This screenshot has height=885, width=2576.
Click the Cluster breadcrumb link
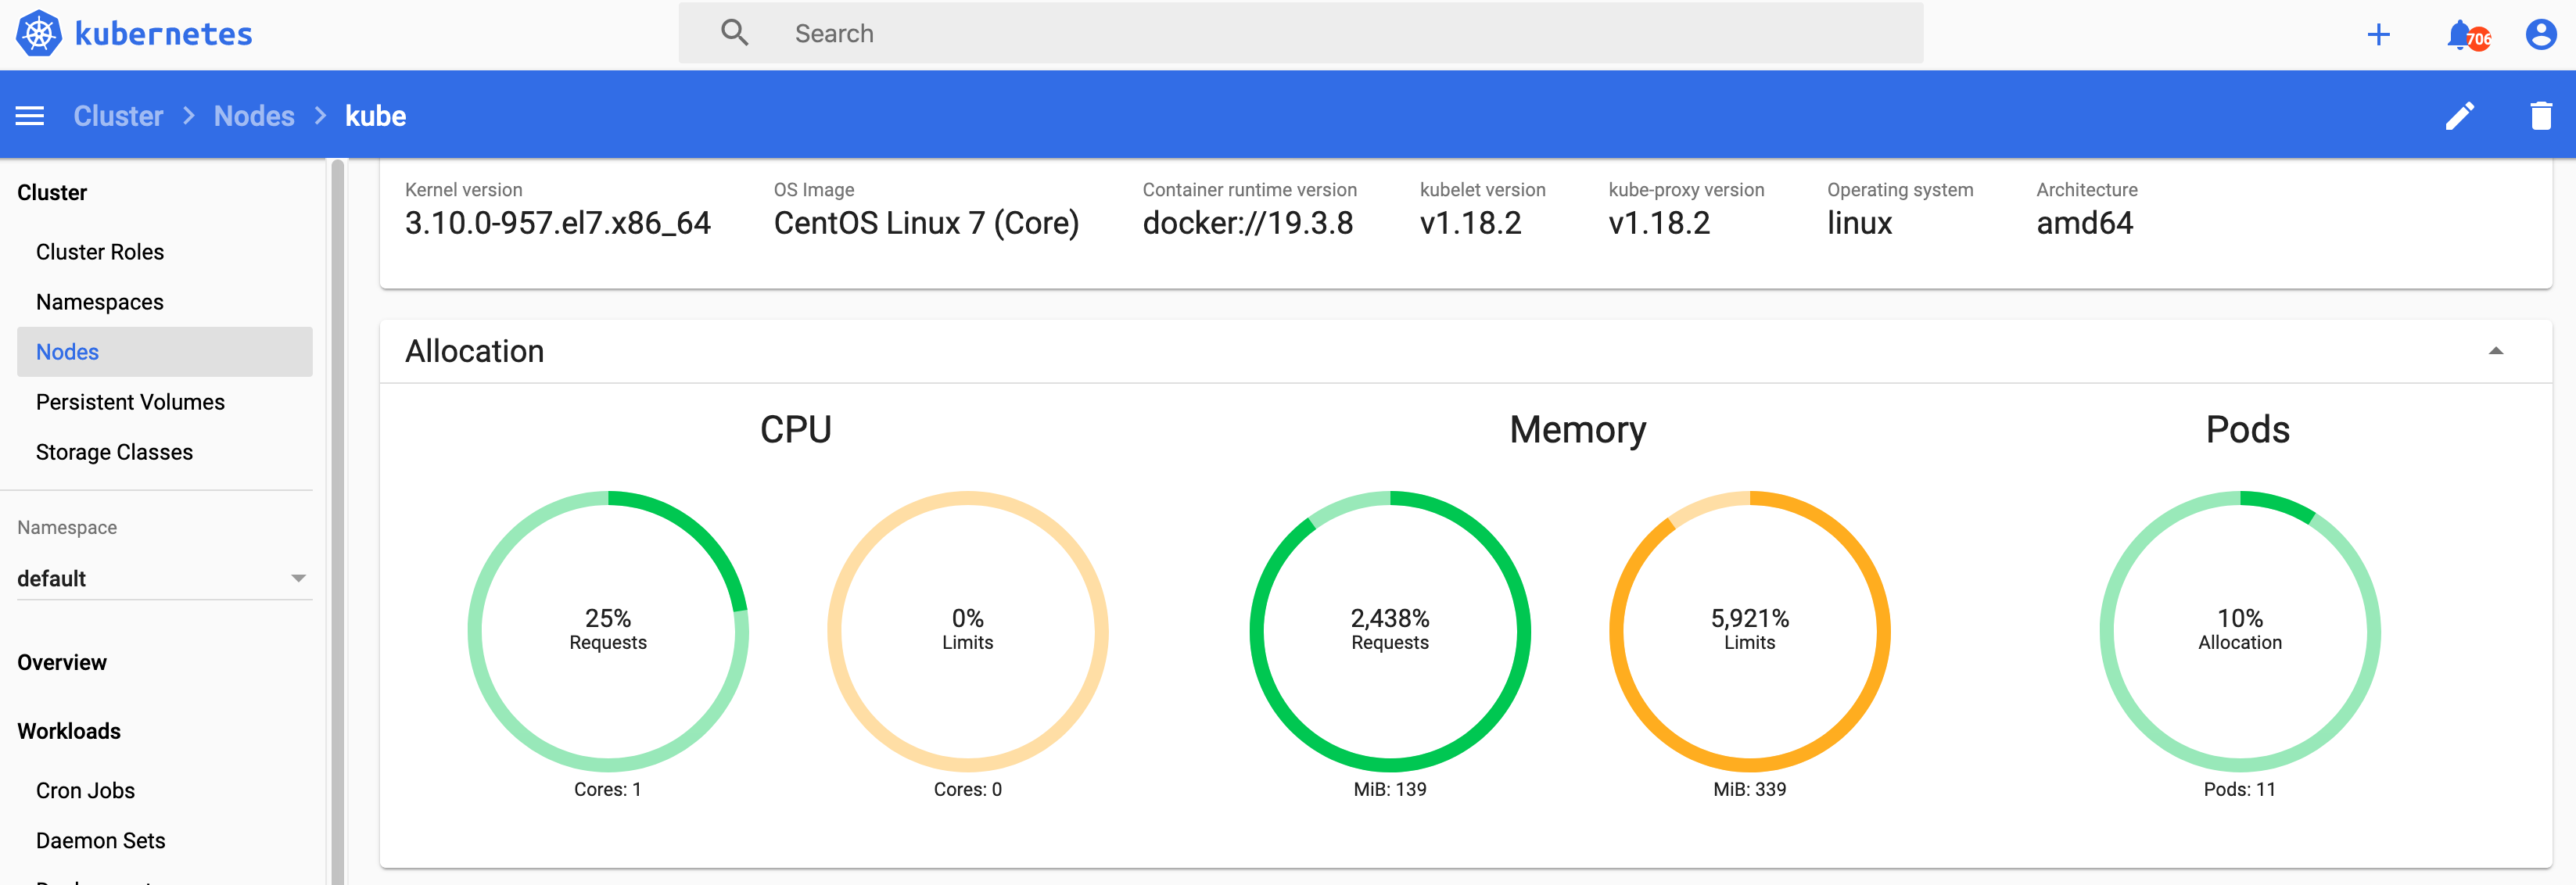[x=118, y=116]
